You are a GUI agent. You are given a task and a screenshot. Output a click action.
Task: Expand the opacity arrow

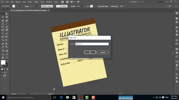84,6
